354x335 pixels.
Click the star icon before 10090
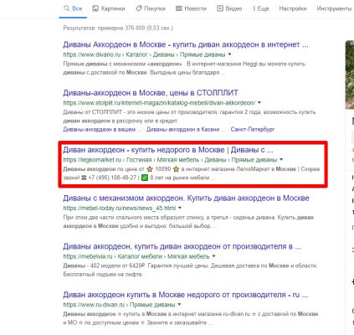click(150, 169)
